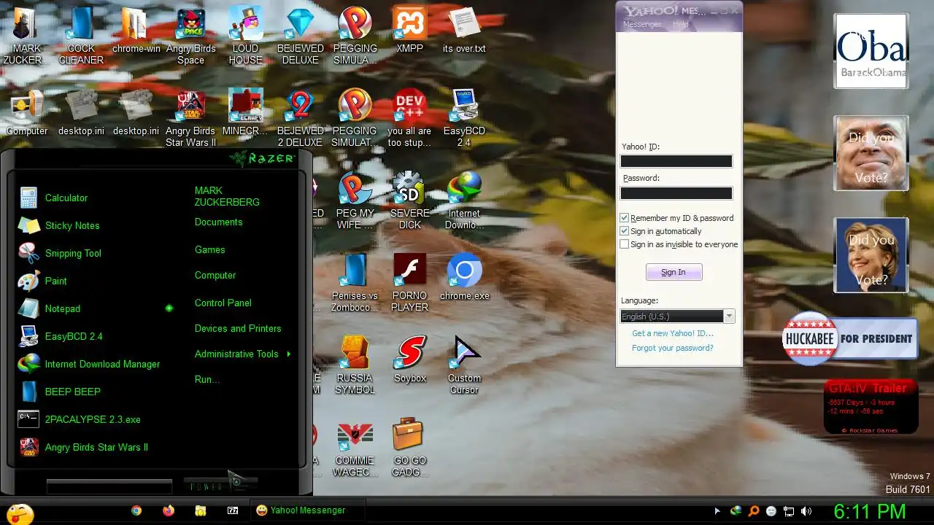
Task: Click the Barack Obama desktop gadget
Action: coord(871,51)
